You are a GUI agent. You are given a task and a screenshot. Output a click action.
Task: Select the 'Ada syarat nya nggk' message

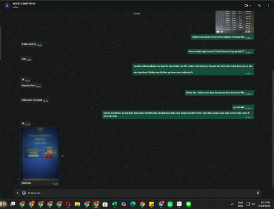click(x=35, y=100)
